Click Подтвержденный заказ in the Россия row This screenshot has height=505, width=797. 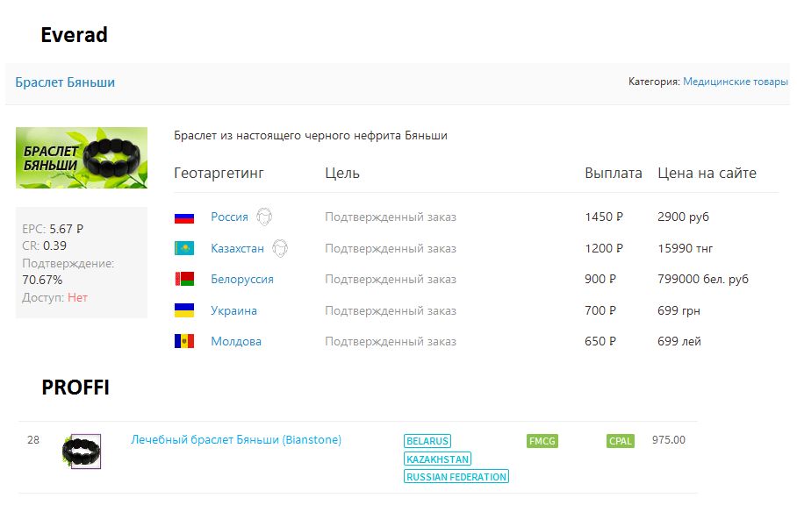391,217
